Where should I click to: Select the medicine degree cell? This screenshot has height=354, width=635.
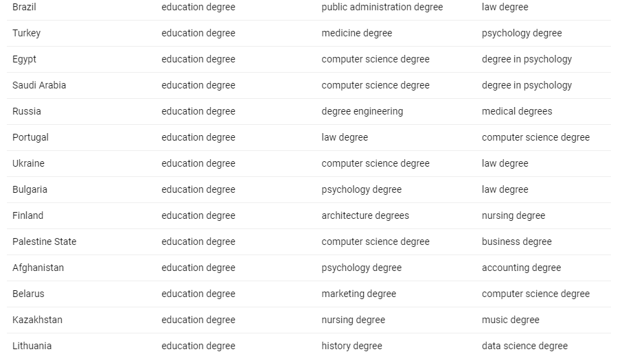356,33
